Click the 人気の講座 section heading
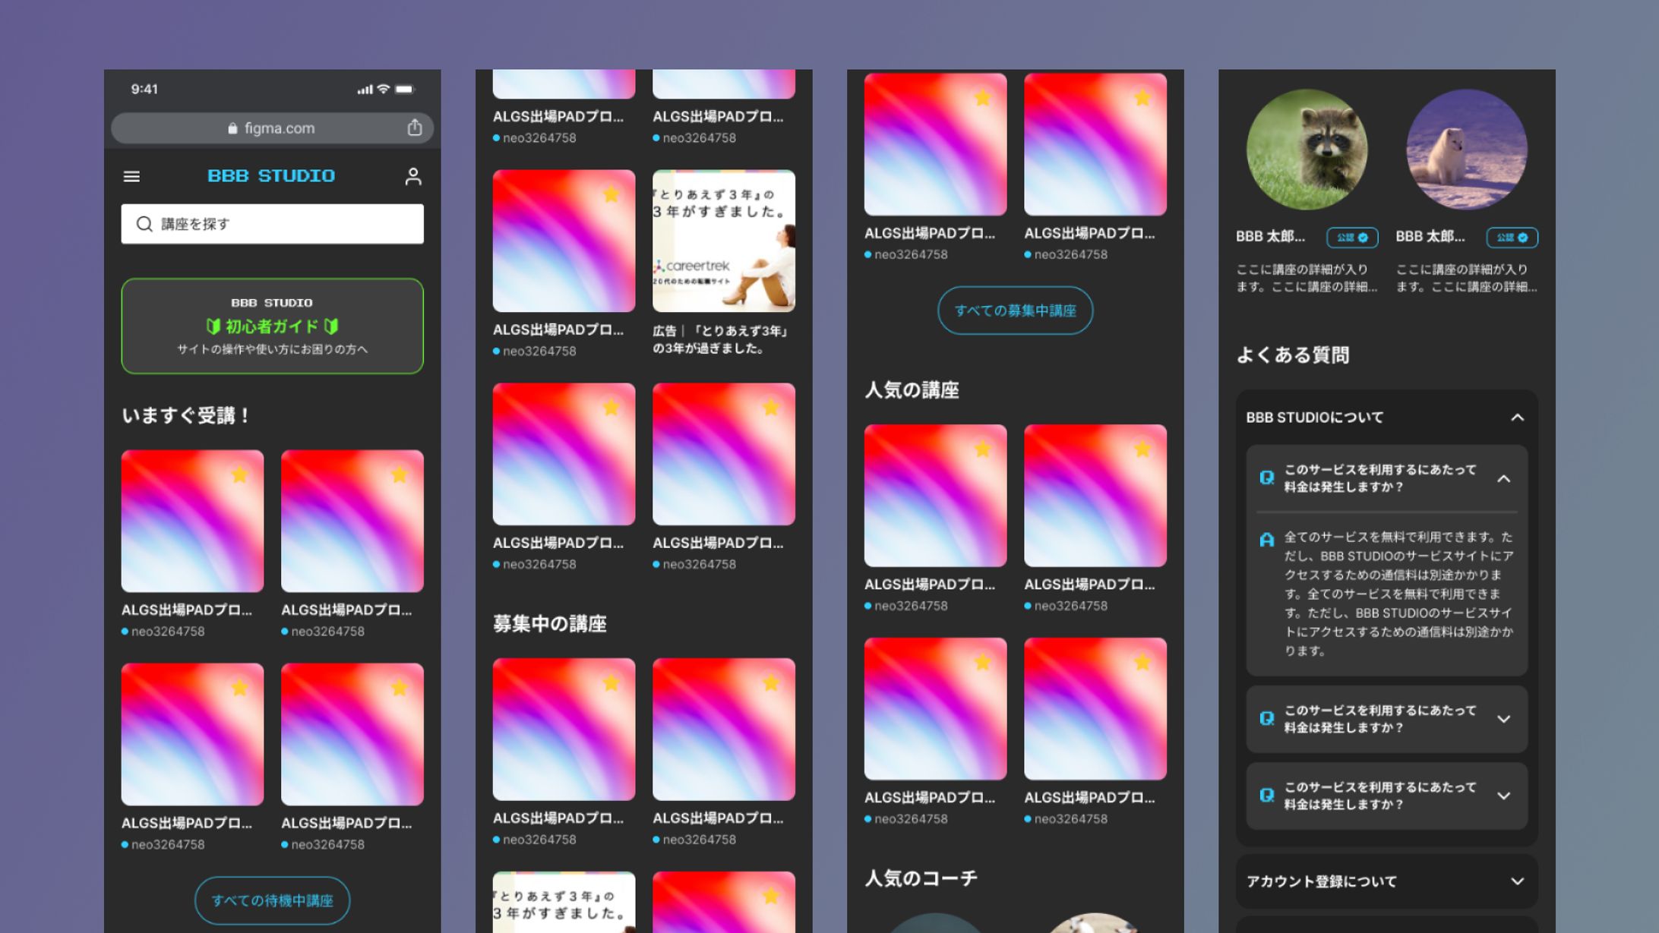This screenshot has width=1659, height=933. coord(912,390)
